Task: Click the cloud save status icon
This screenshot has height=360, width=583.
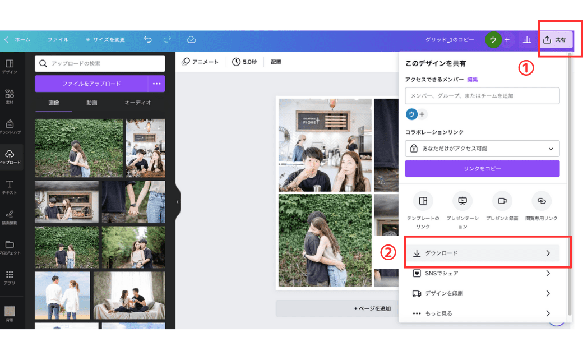Action: coord(191,40)
